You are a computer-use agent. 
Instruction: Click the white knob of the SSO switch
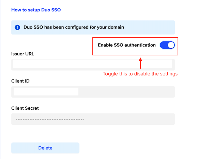[x=171, y=45]
